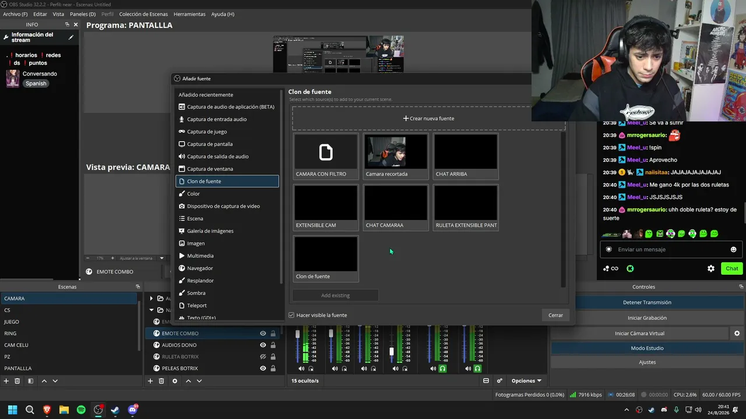The height and width of the screenshot is (419, 746).
Task: Choose Navegador source type
Action: click(x=227, y=268)
